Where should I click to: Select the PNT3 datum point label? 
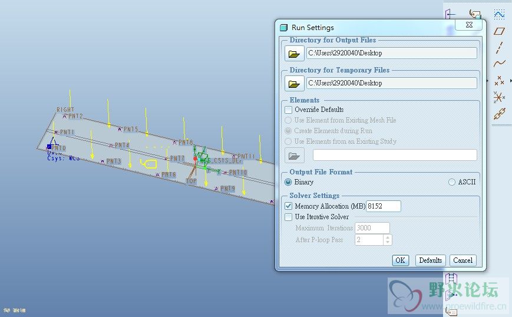click(x=113, y=161)
